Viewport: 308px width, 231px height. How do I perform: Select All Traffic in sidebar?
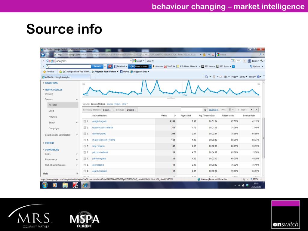point(63,105)
